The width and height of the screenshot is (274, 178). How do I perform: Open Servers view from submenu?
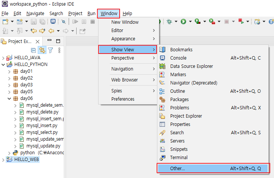(x=213, y=141)
